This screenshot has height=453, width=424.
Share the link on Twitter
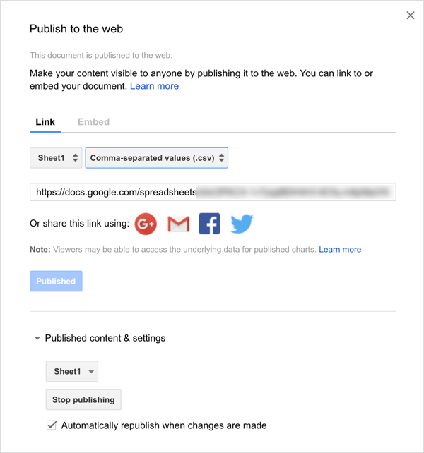(242, 224)
